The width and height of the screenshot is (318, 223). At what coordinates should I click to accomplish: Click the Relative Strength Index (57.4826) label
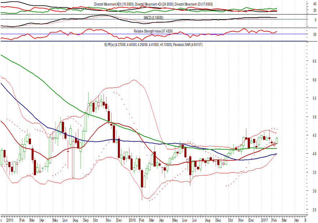tap(153, 31)
